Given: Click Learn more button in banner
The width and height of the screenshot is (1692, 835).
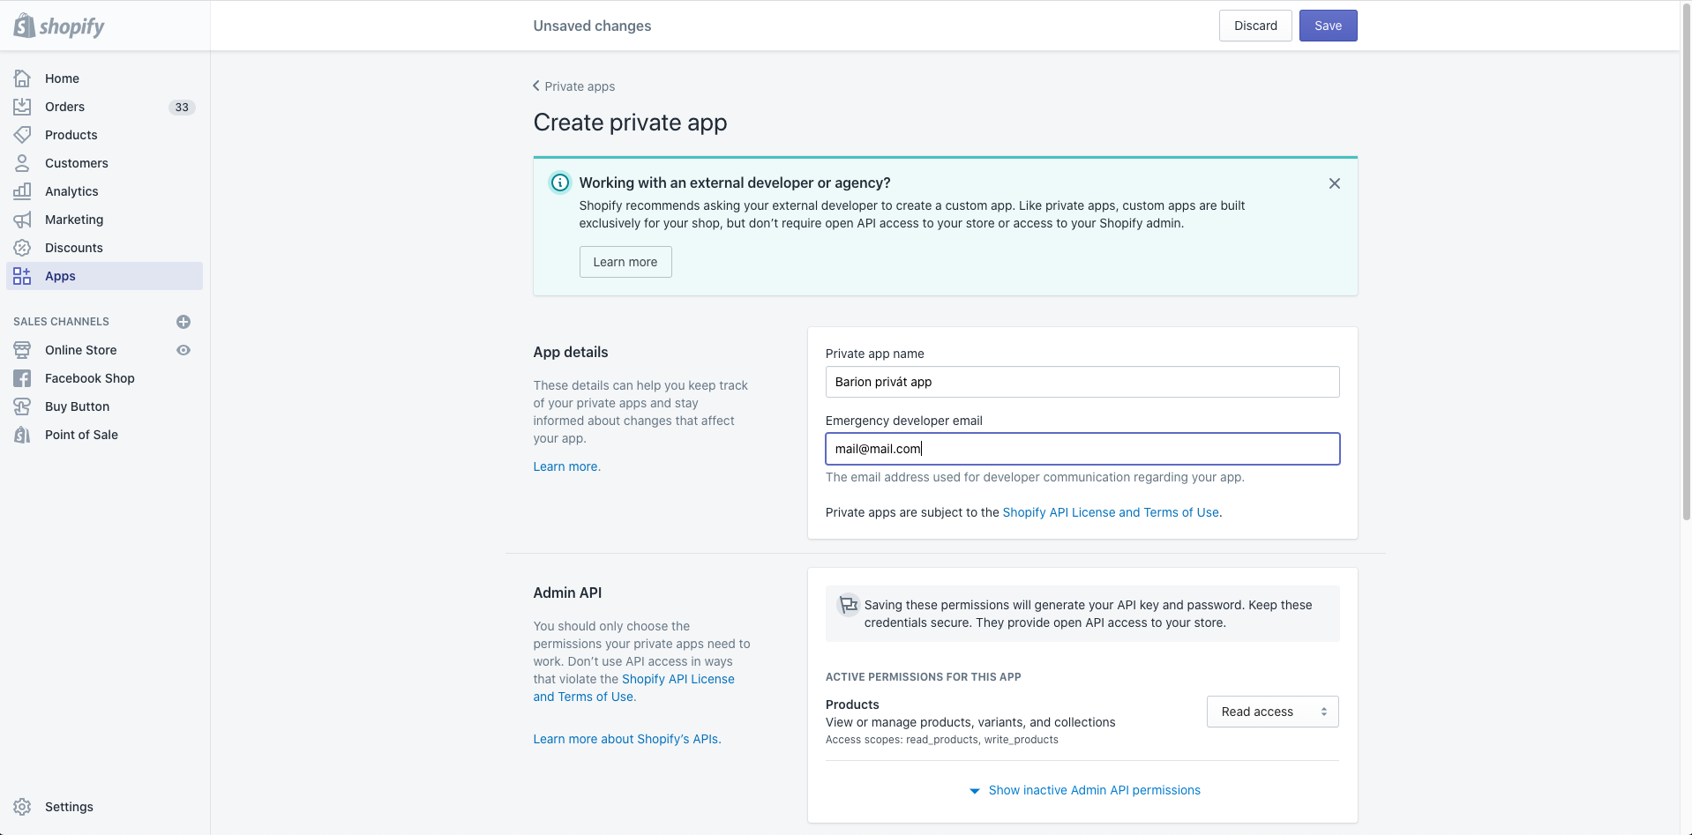Looking at the screenshot, I should click(x=625, y=262).
